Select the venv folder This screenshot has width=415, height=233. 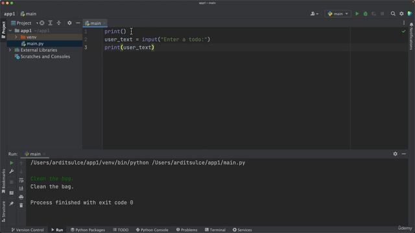tap(31, 38)
